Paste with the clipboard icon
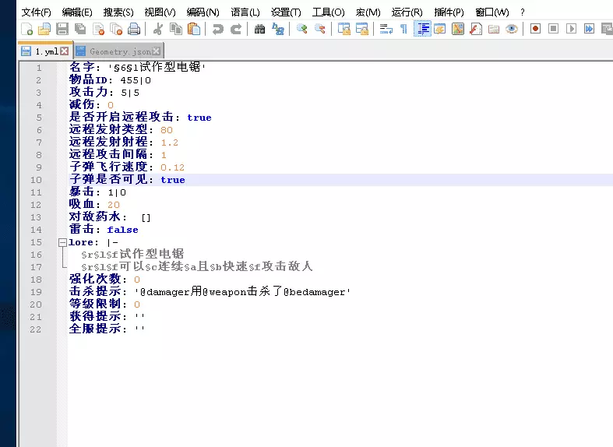Image resolution: width=613 pixels, height=447 pixels. (194, 29)
